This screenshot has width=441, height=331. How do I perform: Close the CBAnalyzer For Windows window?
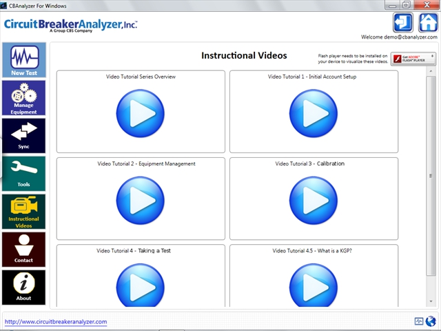pyautogui.click(x=427, y=5)
